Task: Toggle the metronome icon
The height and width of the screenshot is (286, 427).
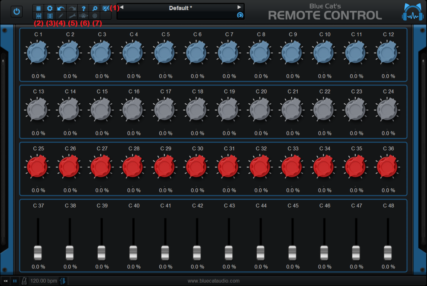Action: (24, 281)
